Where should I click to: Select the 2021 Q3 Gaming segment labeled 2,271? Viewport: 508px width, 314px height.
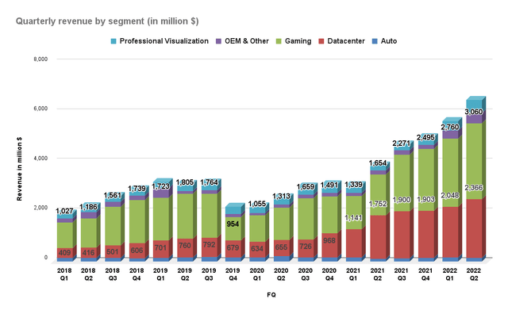pos(402,183)
